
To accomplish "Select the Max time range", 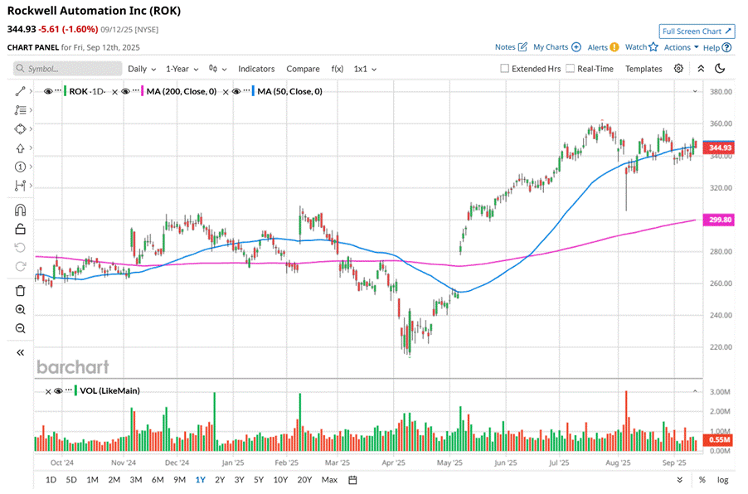I will point(329,480).
